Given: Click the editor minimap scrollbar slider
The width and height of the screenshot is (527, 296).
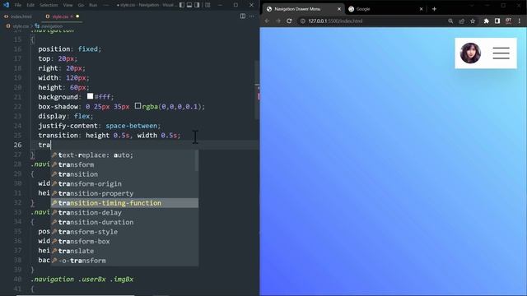Looking at the screenshot, I should click(x=257, y=90).
